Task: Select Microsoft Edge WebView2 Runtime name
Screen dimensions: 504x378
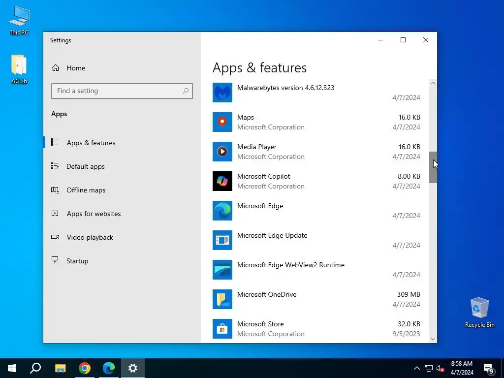Action: click(x=291, y=265)
